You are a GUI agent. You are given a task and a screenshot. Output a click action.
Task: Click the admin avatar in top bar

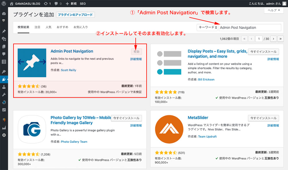284,3
